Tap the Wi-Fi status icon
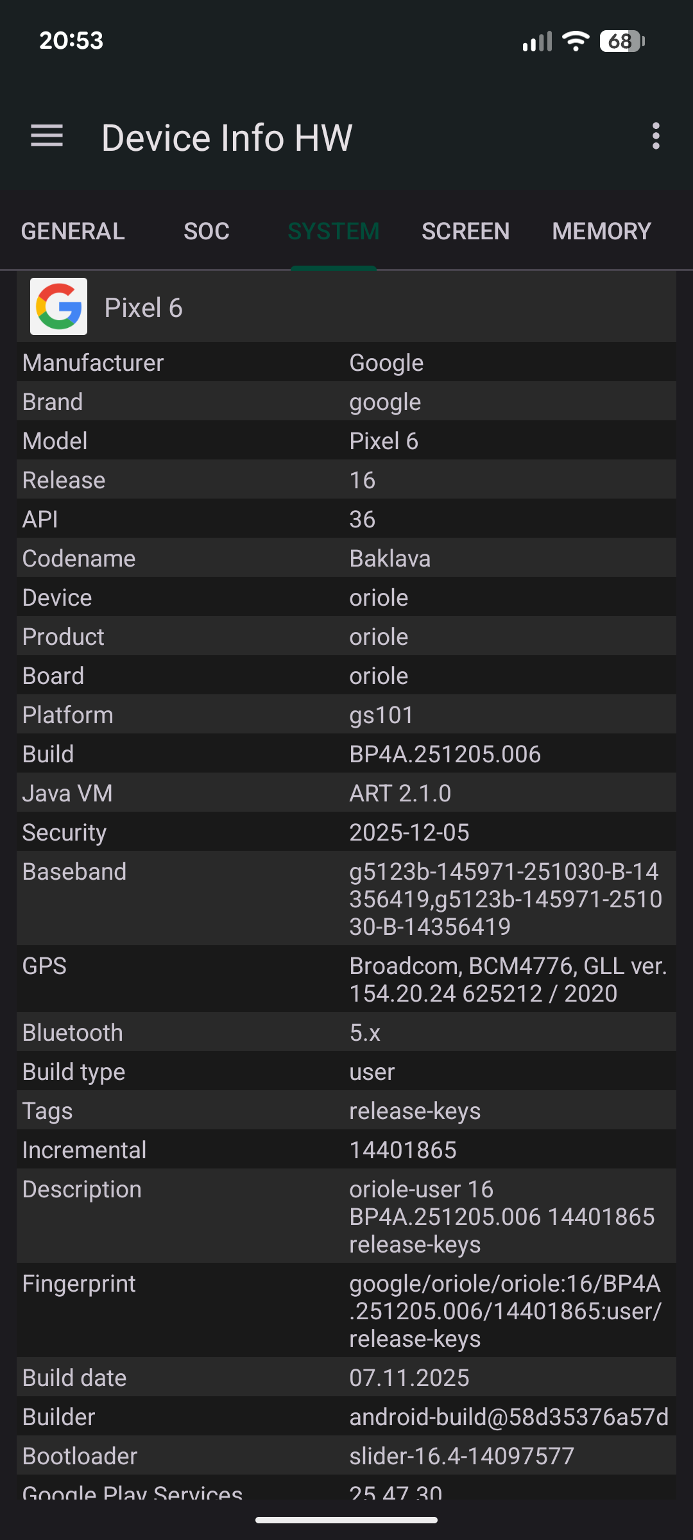Screen dimensions: 693x1540 tap(576, 42)
